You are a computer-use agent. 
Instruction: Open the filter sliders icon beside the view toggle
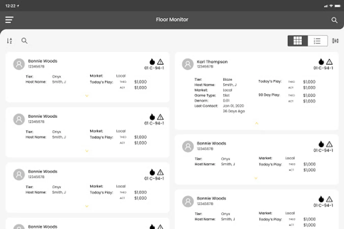(335, 41)
